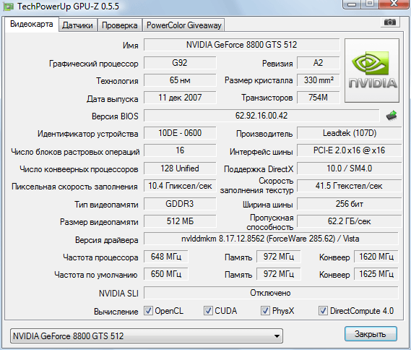Click the 754M transistors value

318,98
